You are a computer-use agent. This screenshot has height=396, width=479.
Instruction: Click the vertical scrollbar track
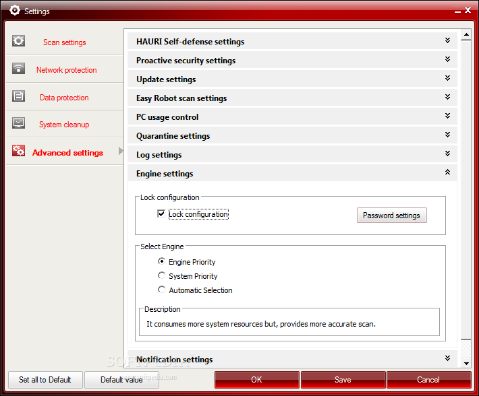466,348
